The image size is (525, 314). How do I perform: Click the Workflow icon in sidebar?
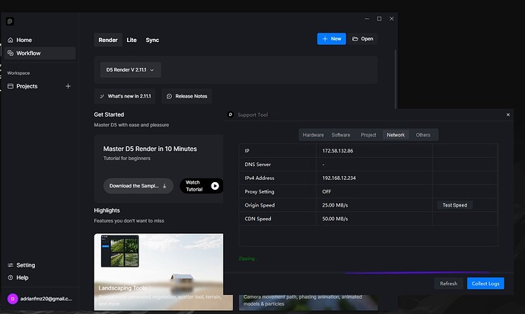11,53
